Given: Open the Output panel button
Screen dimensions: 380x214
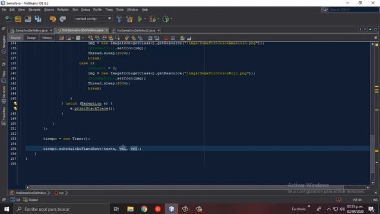Looking at the screenshot, I should 31,200.
